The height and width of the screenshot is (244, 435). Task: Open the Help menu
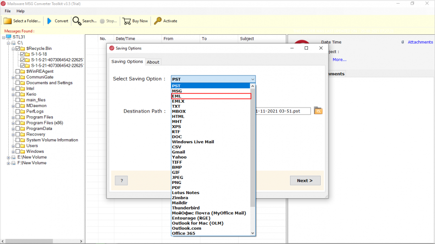click(20, 11)
